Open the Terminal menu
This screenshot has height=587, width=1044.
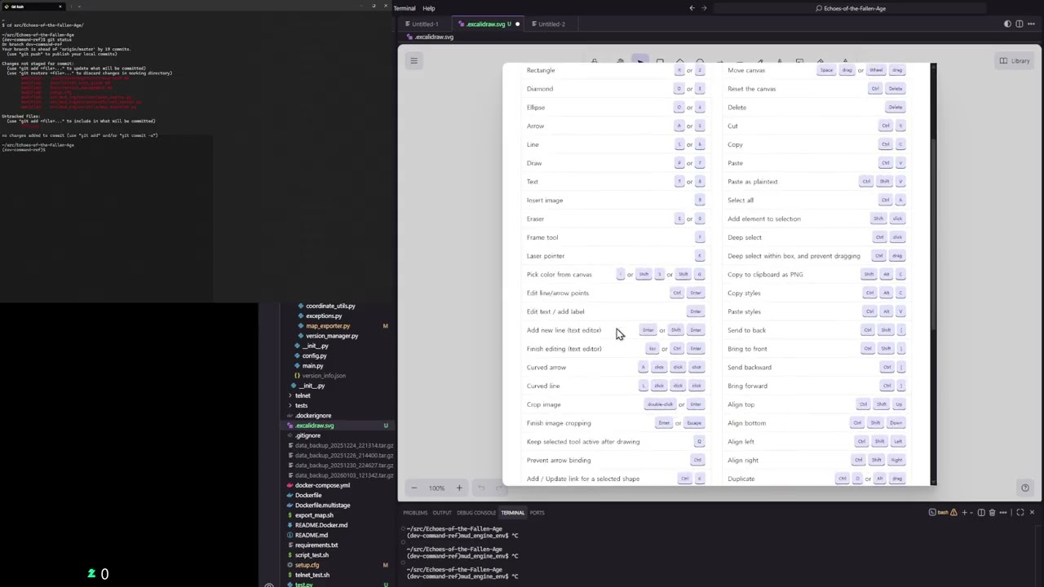click(x=405, y=8)
